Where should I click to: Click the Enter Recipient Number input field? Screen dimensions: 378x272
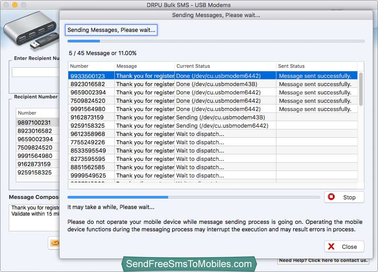click(x=35, y=72)
